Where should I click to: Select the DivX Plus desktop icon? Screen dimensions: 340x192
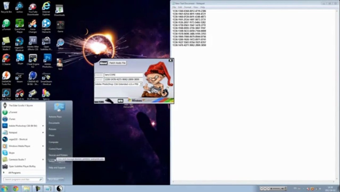tap(6, 94)
